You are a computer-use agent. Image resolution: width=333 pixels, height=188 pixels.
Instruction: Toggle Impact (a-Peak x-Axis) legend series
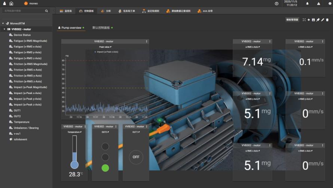[106, 52]
